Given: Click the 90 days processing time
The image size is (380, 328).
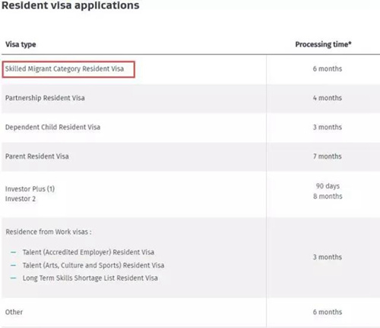Looking at the screenshot, I should (328, 186).
